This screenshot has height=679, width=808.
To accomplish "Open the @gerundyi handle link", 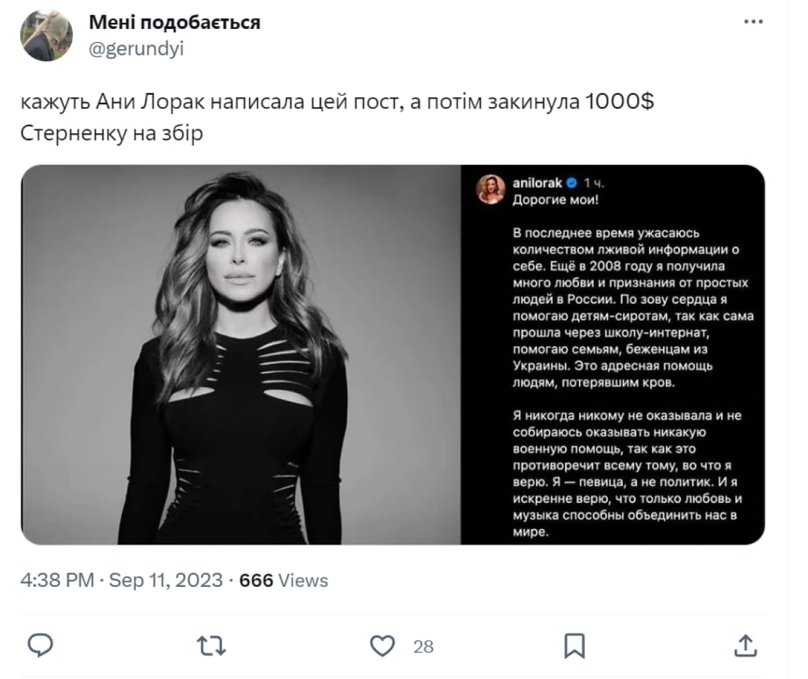I will click(136, 49).
